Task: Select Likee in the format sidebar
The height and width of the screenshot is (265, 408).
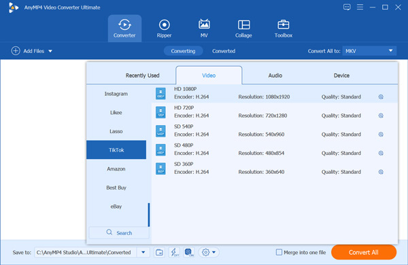Action: pos(116,112)
